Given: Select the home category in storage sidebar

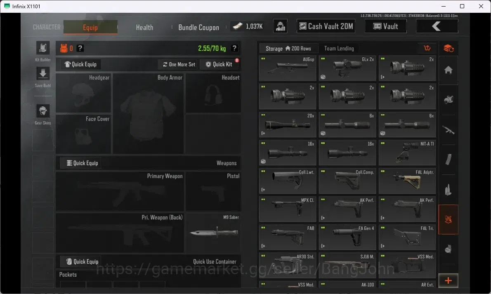Looking at the screenshot, I should pos(449,70).
